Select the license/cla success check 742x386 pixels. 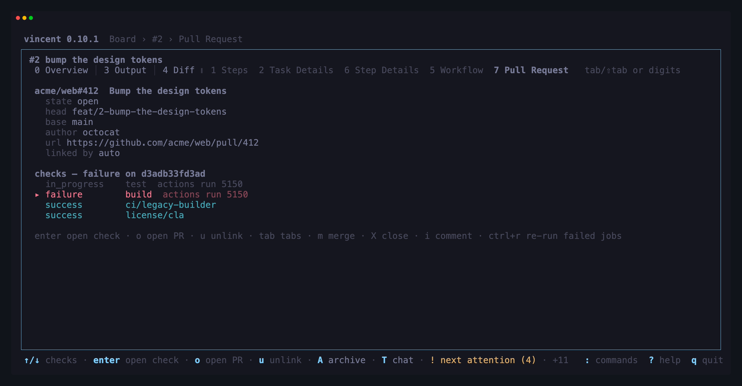(114, 215)
